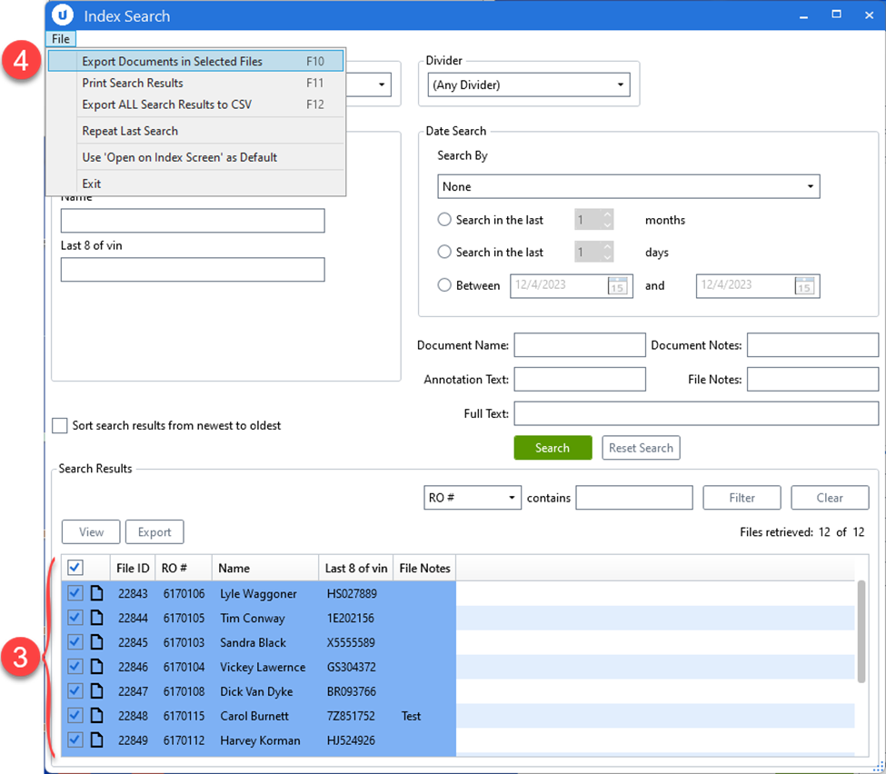Open the RO # filter field dropdown
This screenshot has height=774, width=886.
pyautogui.click(x=473, y=498)
